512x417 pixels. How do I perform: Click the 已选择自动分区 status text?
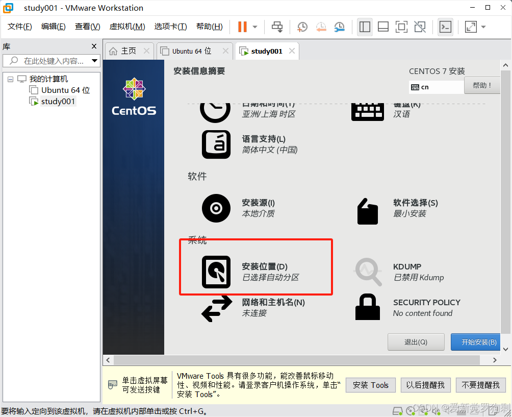click(270, 278)
